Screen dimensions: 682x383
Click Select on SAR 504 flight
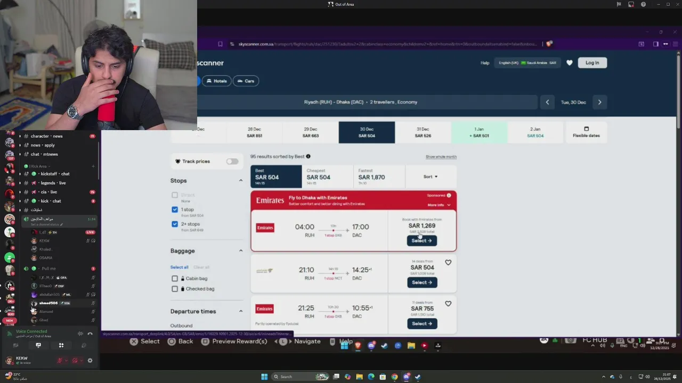click(x=422, y=282)
